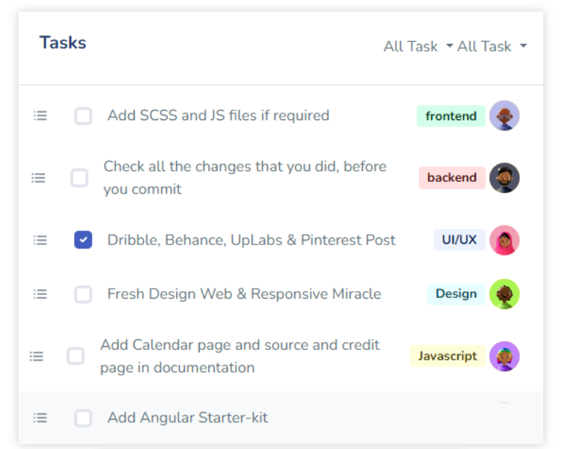570x449 pixels.
Task: Select the Javascript tag label
Action: click(x=447, y=356)
